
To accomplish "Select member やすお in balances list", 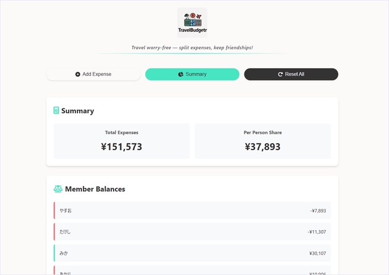I will point(65,210).
